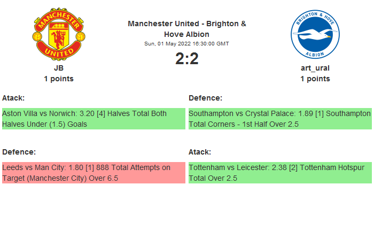This screenshot has width=374, height=246.
Task: Click the Atack heading above Aston Villa bet
Action: (13, 98)
